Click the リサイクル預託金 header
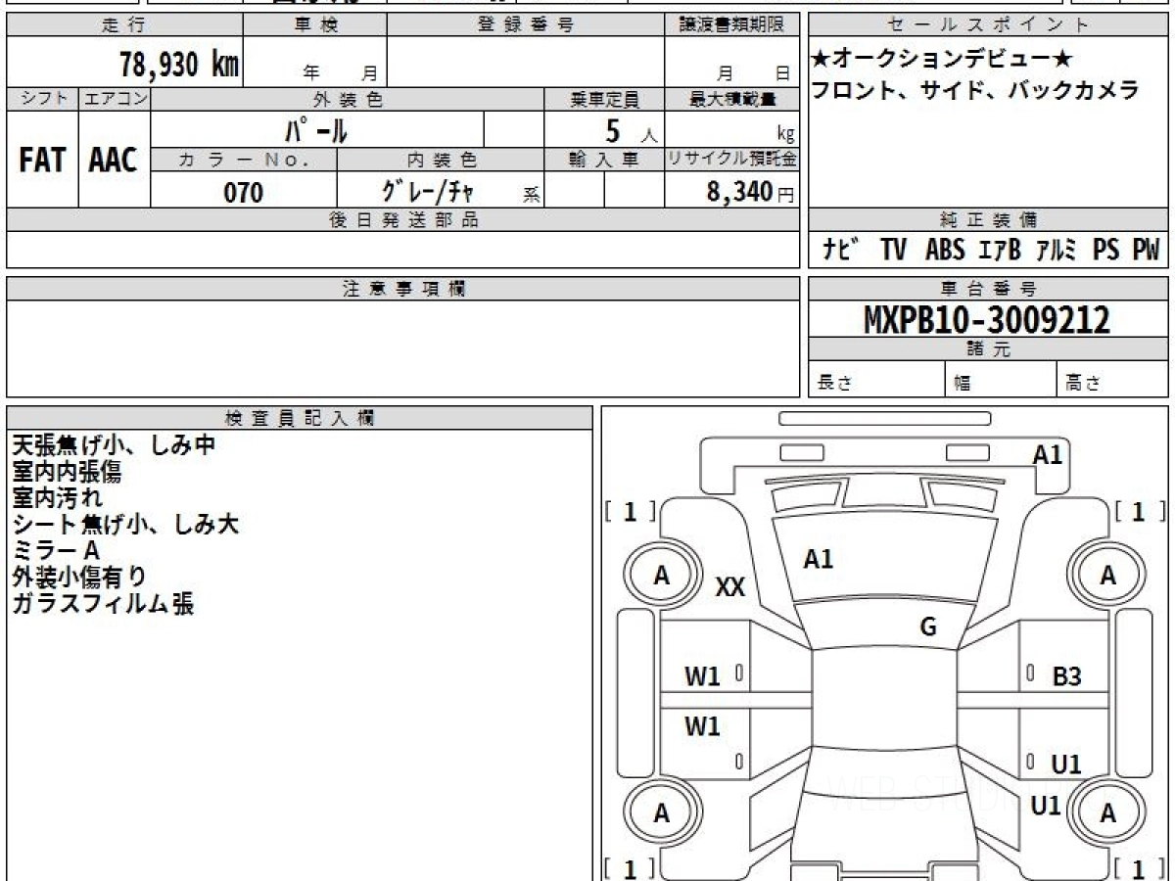Screen dimensions: 1175x881 (x=731, y=160)
